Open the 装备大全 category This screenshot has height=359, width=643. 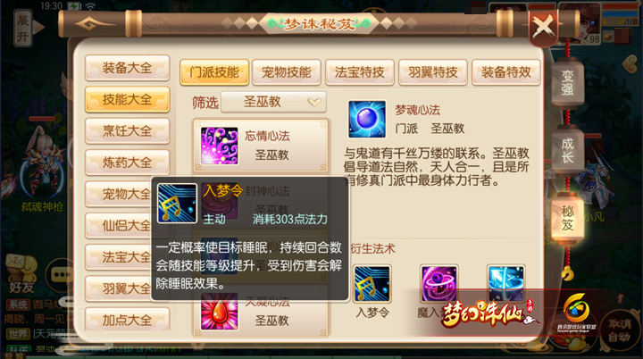tap(128, 68)
